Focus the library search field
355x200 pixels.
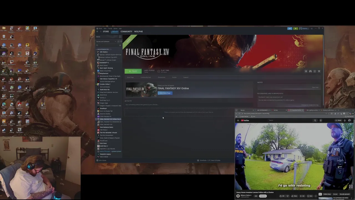coord(107,45)
